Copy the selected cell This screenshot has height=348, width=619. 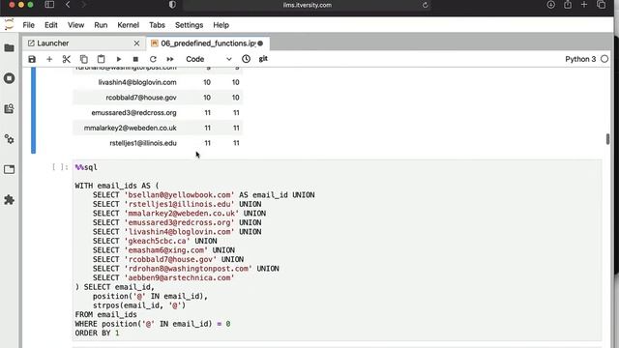[84, 59]
